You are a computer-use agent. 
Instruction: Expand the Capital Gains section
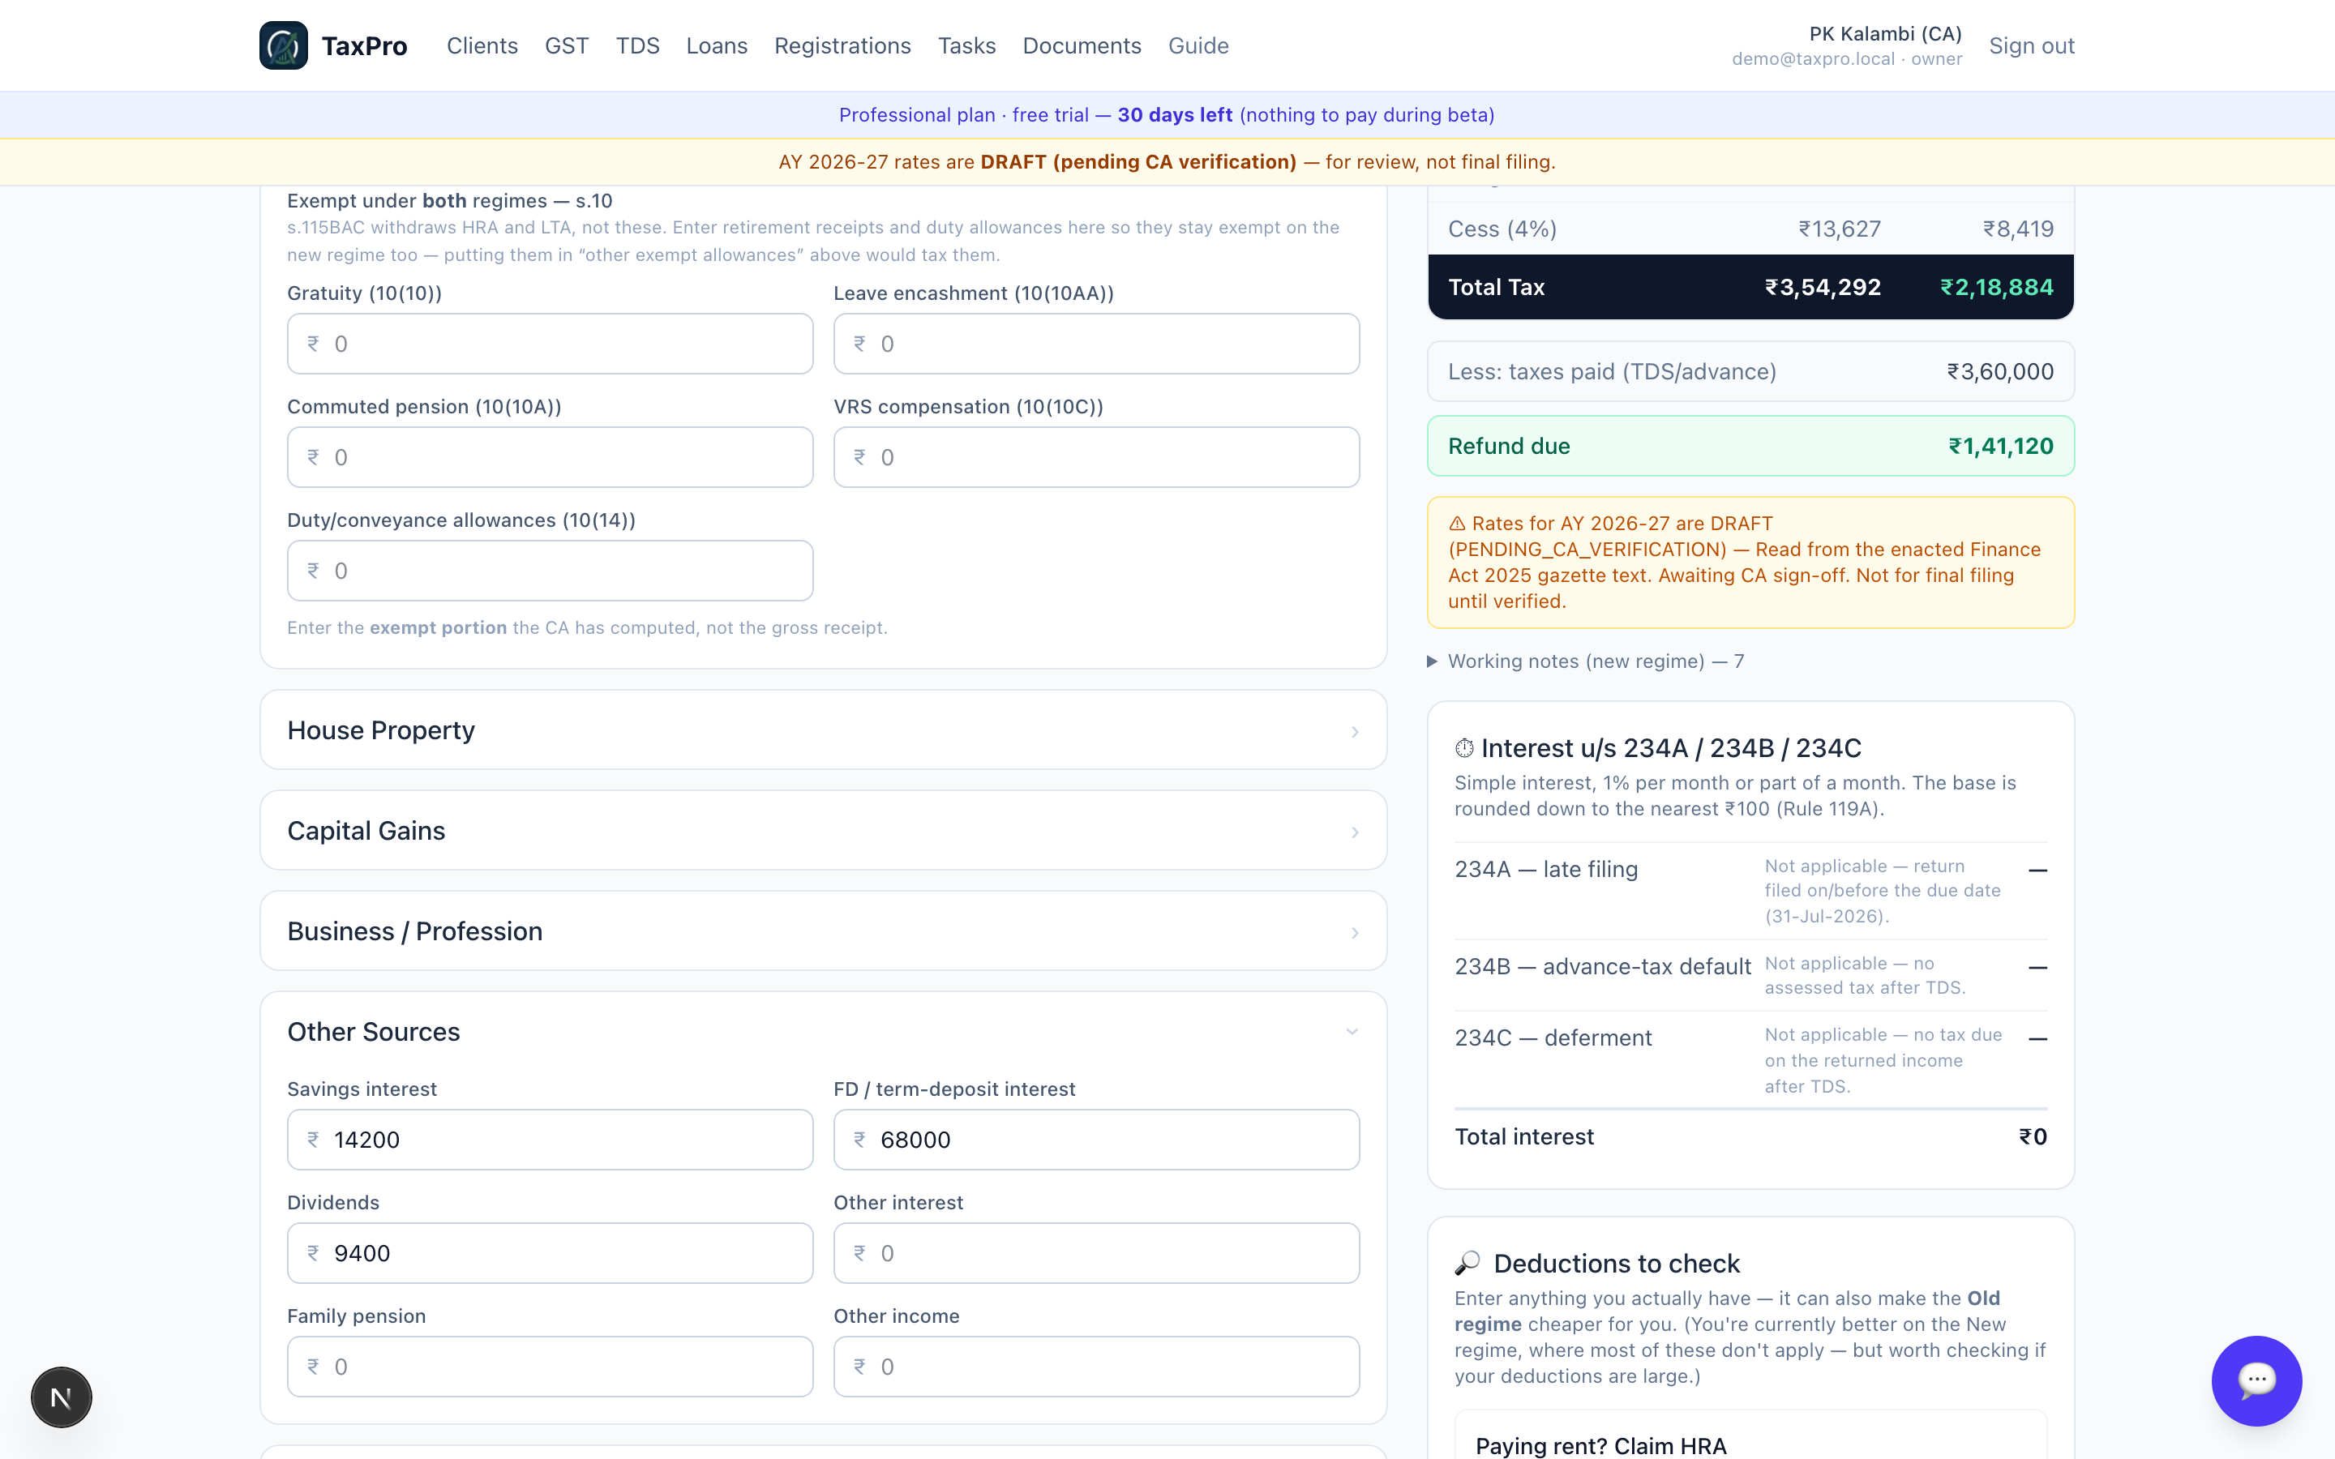point(823,831)
